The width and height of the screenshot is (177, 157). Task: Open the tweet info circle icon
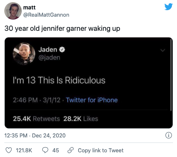[x=169, y=135]
